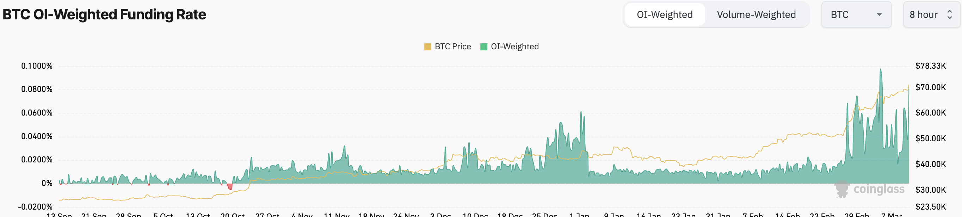The height and width of the screenshot is (217, 962).
Task: Click the BTC OI-Weighted Funding Rate title
Action: tap(104, 14)
